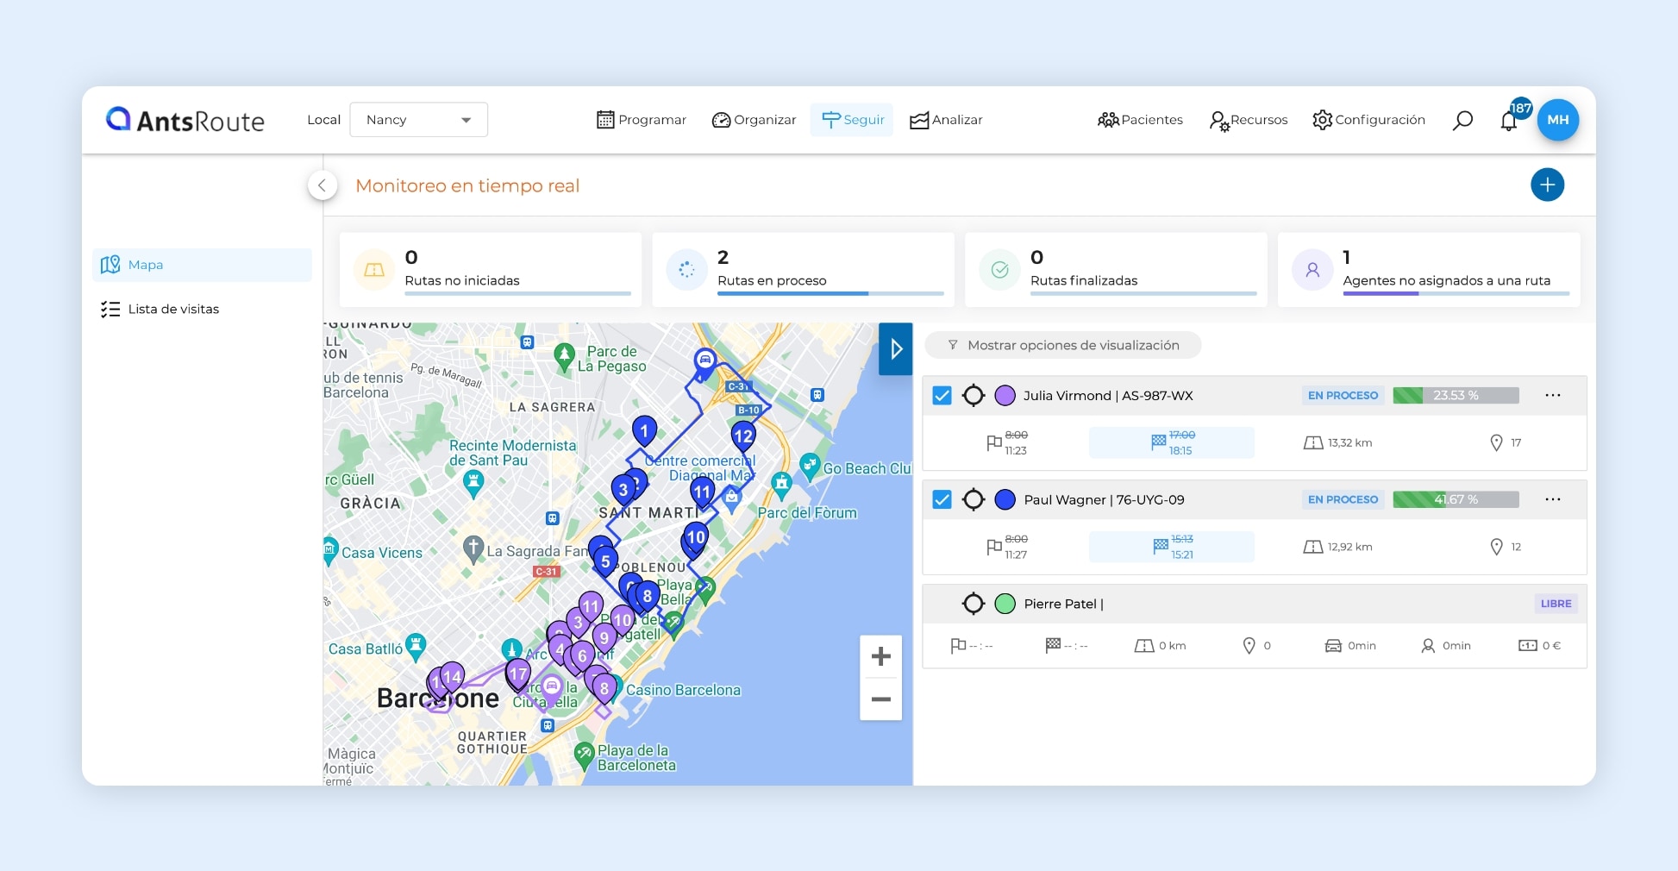Screen dimensions: 1678x871
Task: Expand the map side panel arrow
Action: (895, 349)
